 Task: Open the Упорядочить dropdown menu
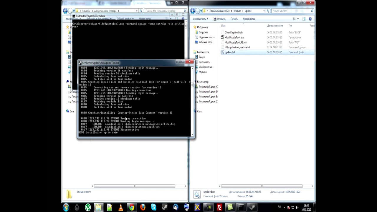click(201, 19)
